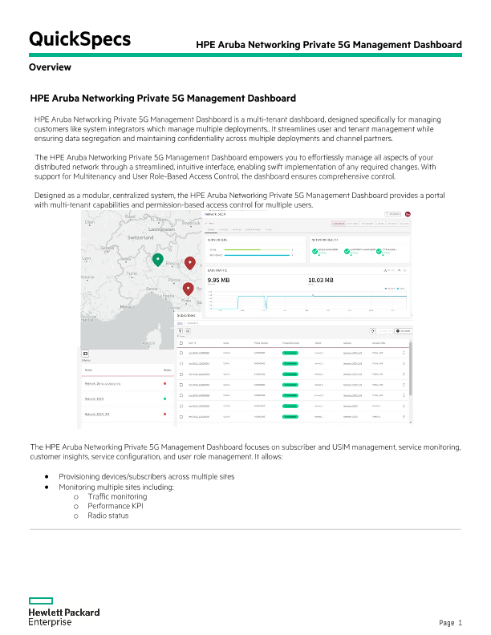Click the middle green check icon in Network Health
491x635 pixels.
coord(347,252)
